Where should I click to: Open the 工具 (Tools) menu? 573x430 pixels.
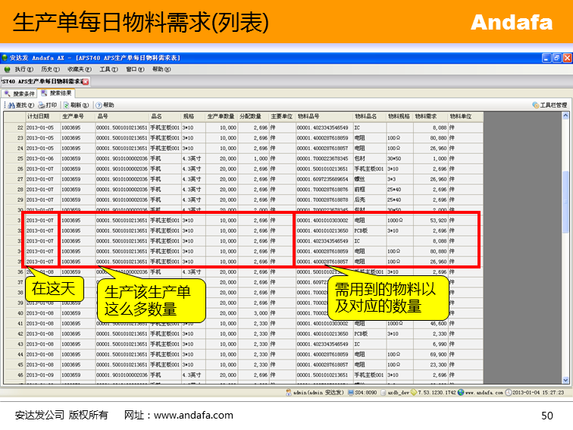(108, 69)
